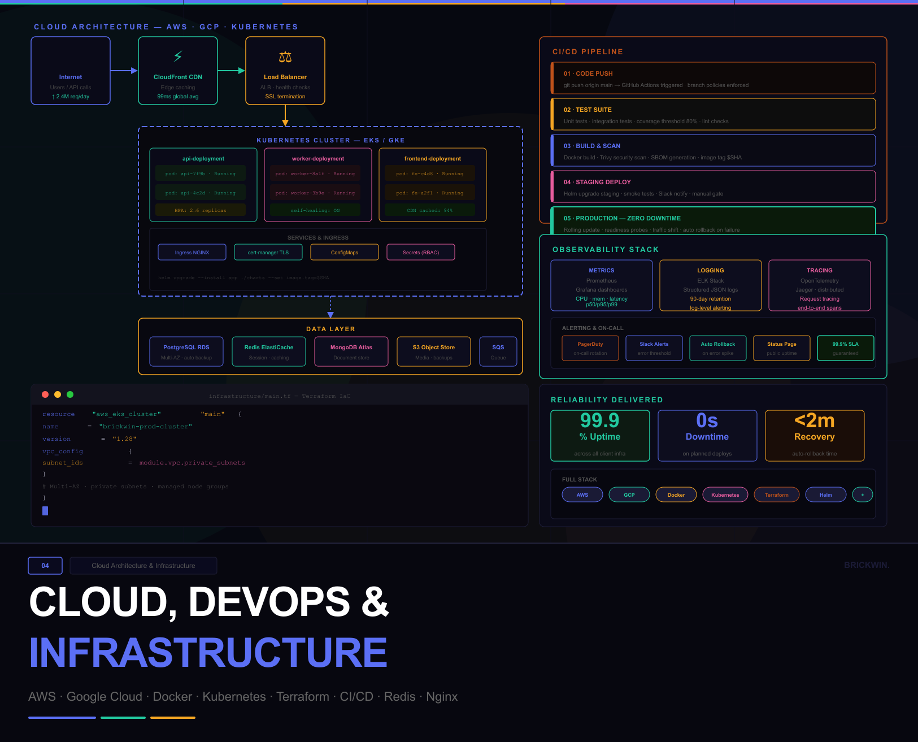The height and width of the screenshot is (742, 918).
Task: Click the PostgreSQL RDS data card
Action: pos(186,352)
